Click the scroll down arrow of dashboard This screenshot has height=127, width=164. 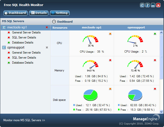(161, 112)
